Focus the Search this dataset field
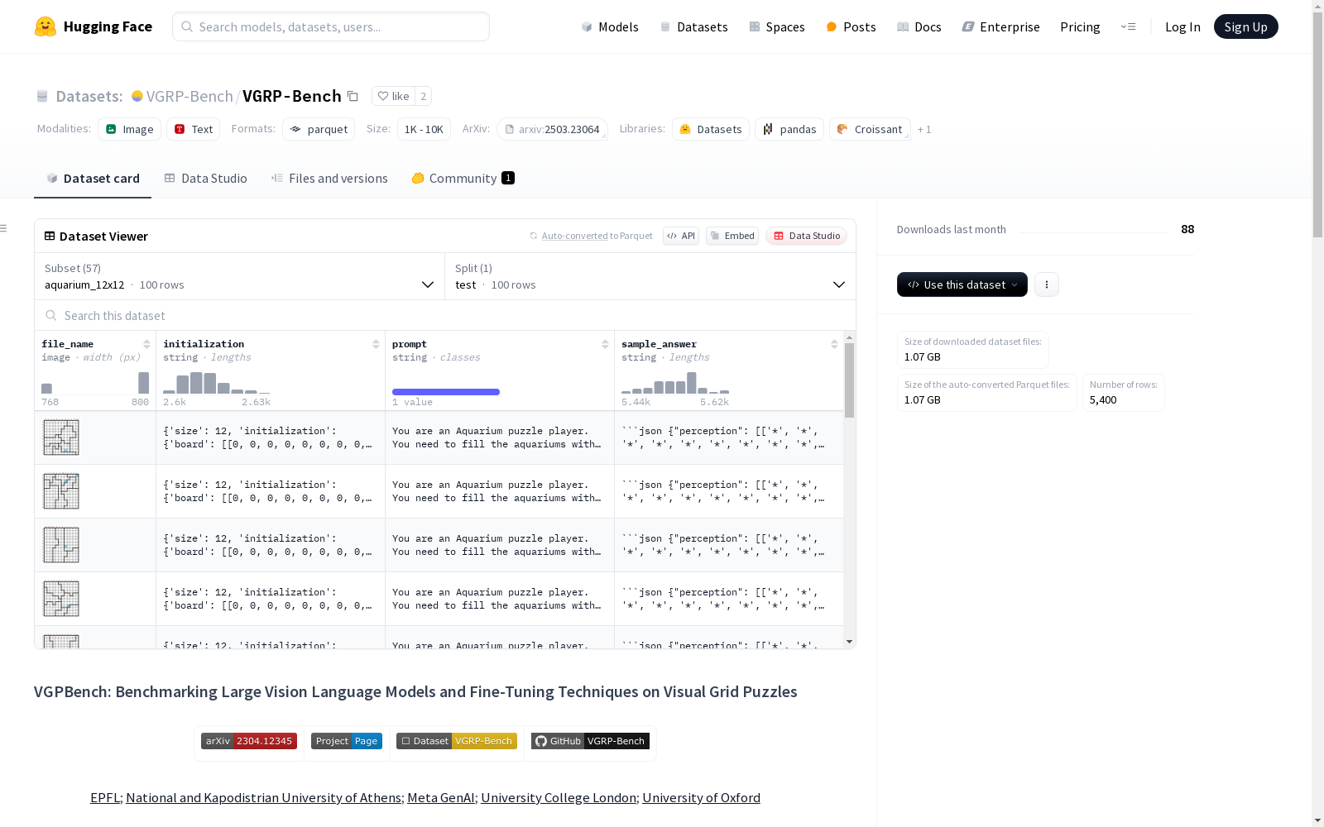This screenshot has height=827, width=1324. coord(445,315)
